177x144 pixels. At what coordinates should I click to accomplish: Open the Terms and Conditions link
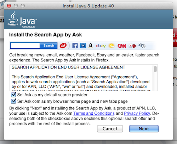pos(94,113)
